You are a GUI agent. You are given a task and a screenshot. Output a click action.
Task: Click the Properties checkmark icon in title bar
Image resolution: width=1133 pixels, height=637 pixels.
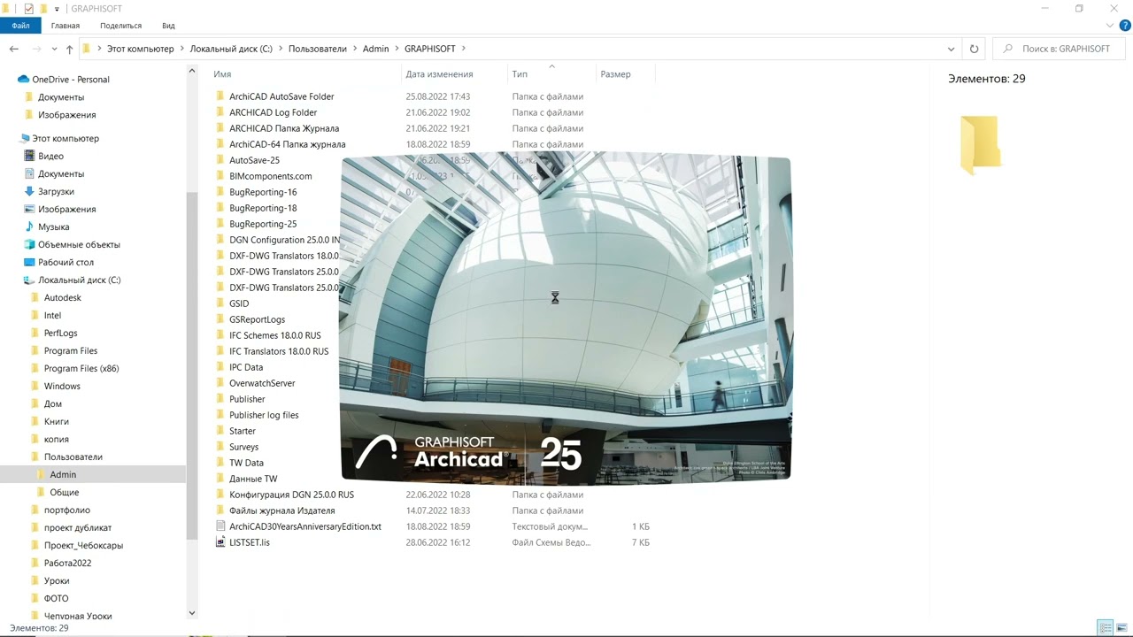point(28,9)
